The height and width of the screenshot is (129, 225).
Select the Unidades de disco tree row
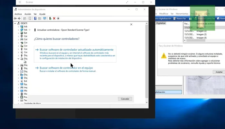pos(32,103)
